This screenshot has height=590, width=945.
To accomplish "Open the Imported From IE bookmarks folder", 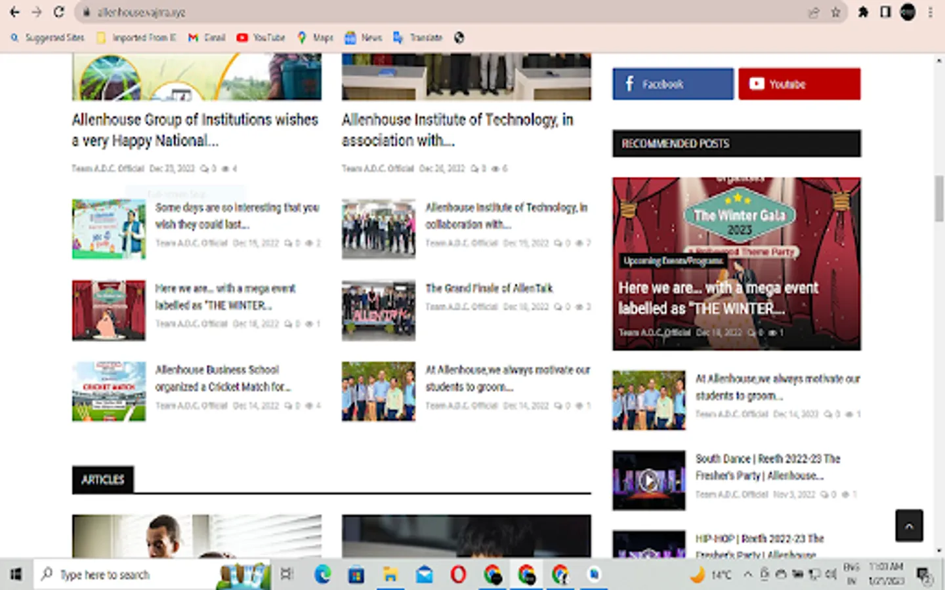I will (x=136, y=37).
